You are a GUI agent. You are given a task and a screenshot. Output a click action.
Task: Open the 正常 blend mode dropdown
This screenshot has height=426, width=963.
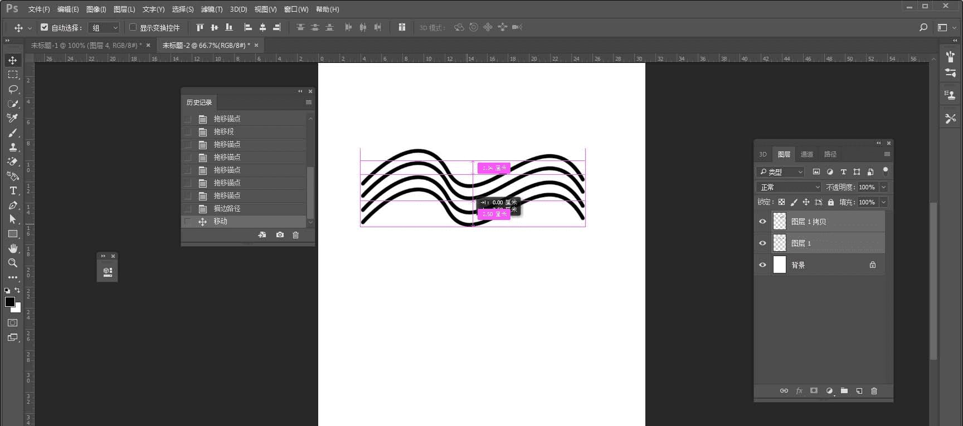tap(789, 187)
